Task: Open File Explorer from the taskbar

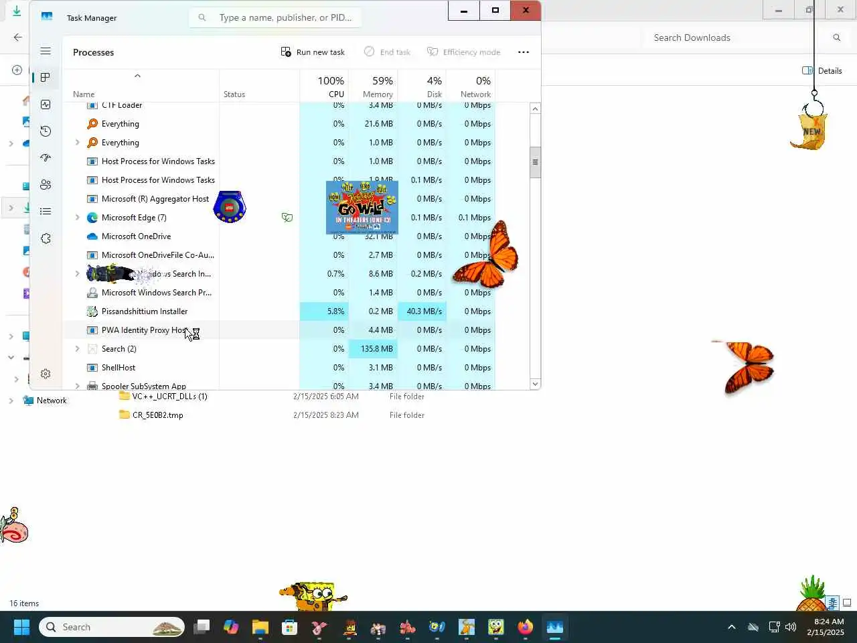Action: pyautogui.click(x=260, y=627)
